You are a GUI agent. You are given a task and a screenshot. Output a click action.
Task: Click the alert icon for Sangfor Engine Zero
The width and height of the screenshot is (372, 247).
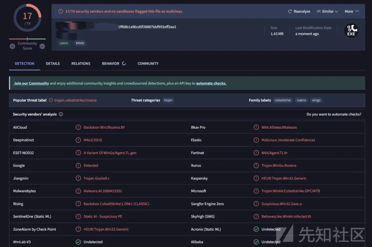tap(256, 204)
